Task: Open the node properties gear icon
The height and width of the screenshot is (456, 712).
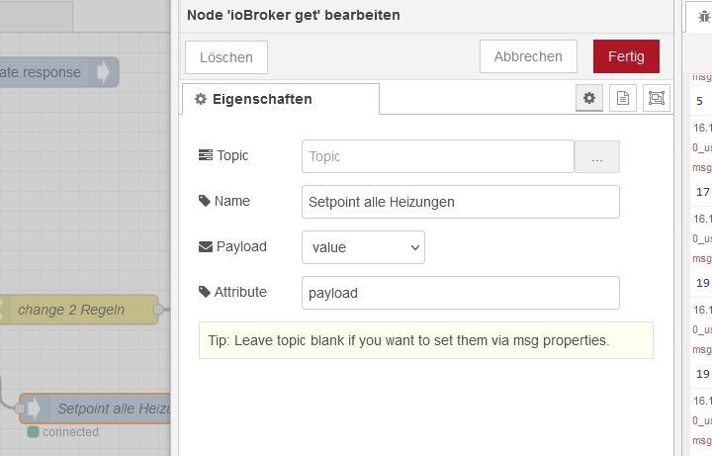Action: point(589,98)
